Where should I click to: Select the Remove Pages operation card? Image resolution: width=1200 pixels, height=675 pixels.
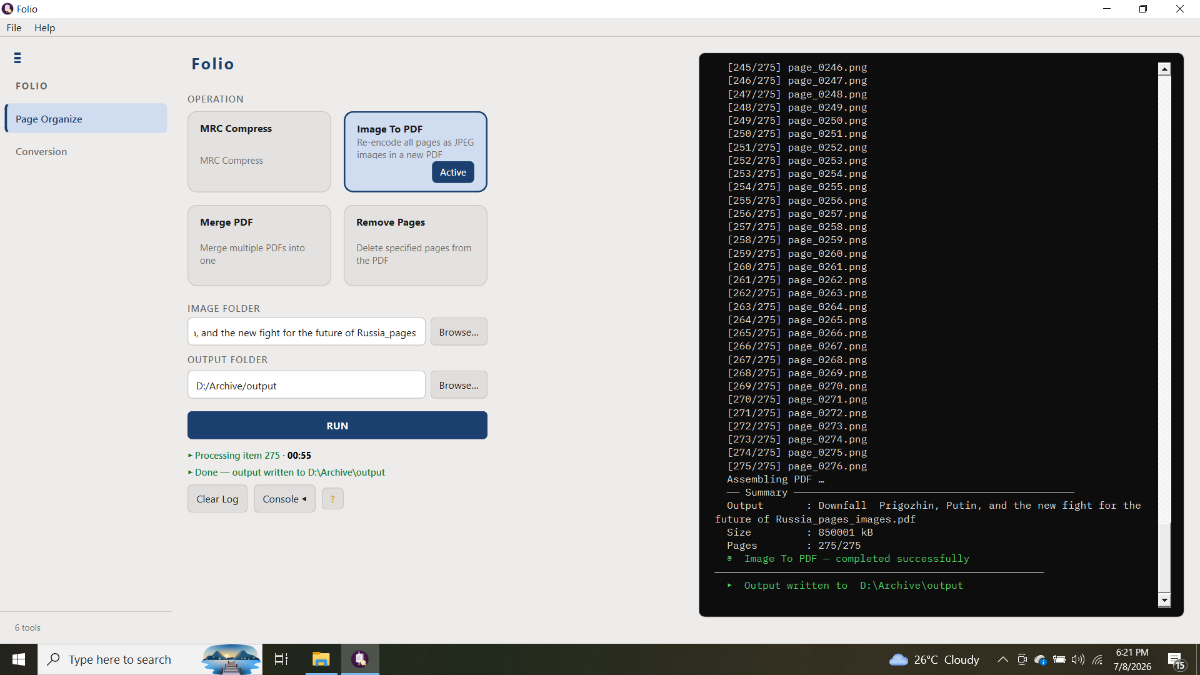(416, 246)
